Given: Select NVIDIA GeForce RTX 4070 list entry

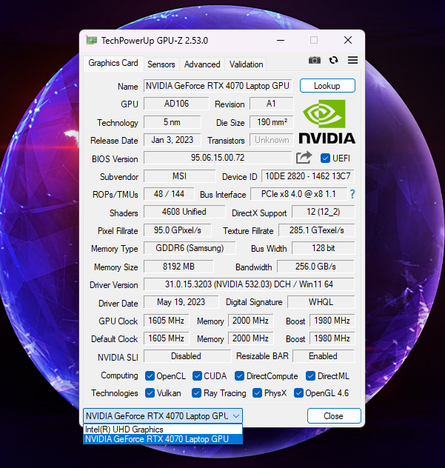Looking at the screenshot, I should (x=163, y=439).
